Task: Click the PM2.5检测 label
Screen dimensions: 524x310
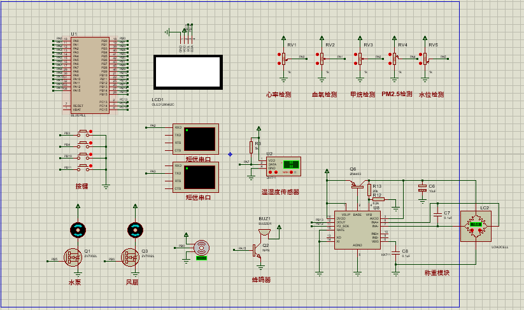Action: coord(397,94)
